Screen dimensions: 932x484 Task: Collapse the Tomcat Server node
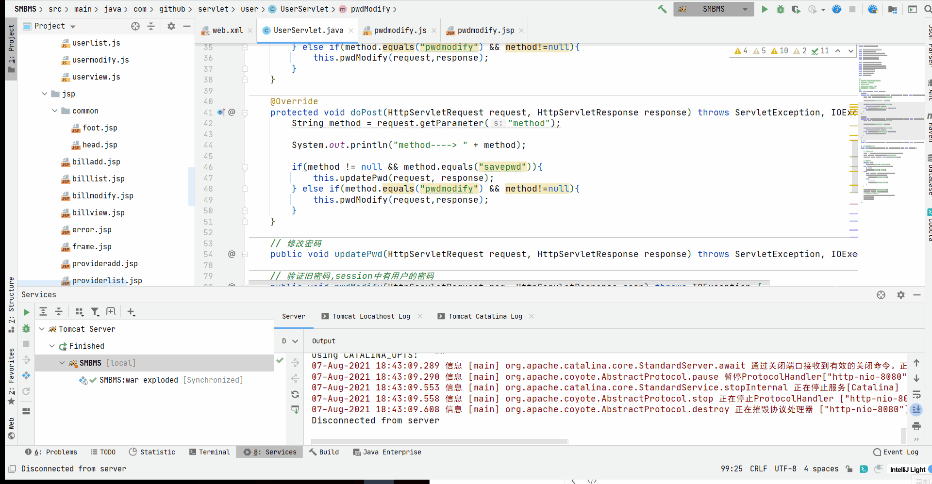(42, 329)
